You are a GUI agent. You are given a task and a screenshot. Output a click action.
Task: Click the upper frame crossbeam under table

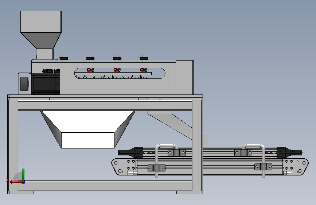pos(105,106)
